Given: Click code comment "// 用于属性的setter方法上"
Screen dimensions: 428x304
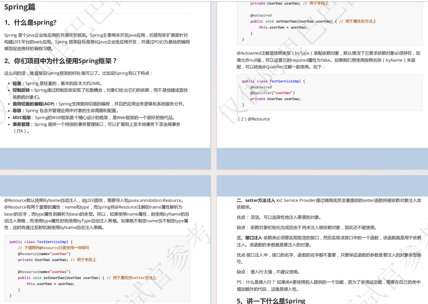Looking at the screenshot, I should [131, 278].
